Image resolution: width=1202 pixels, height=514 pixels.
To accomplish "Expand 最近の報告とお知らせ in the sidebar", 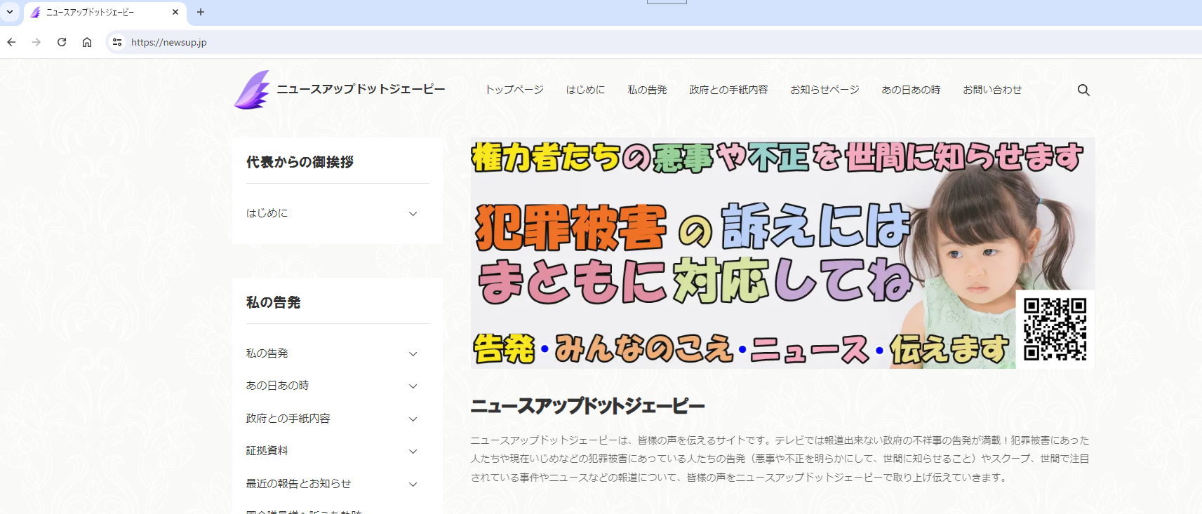I will (x=413, y=485).
